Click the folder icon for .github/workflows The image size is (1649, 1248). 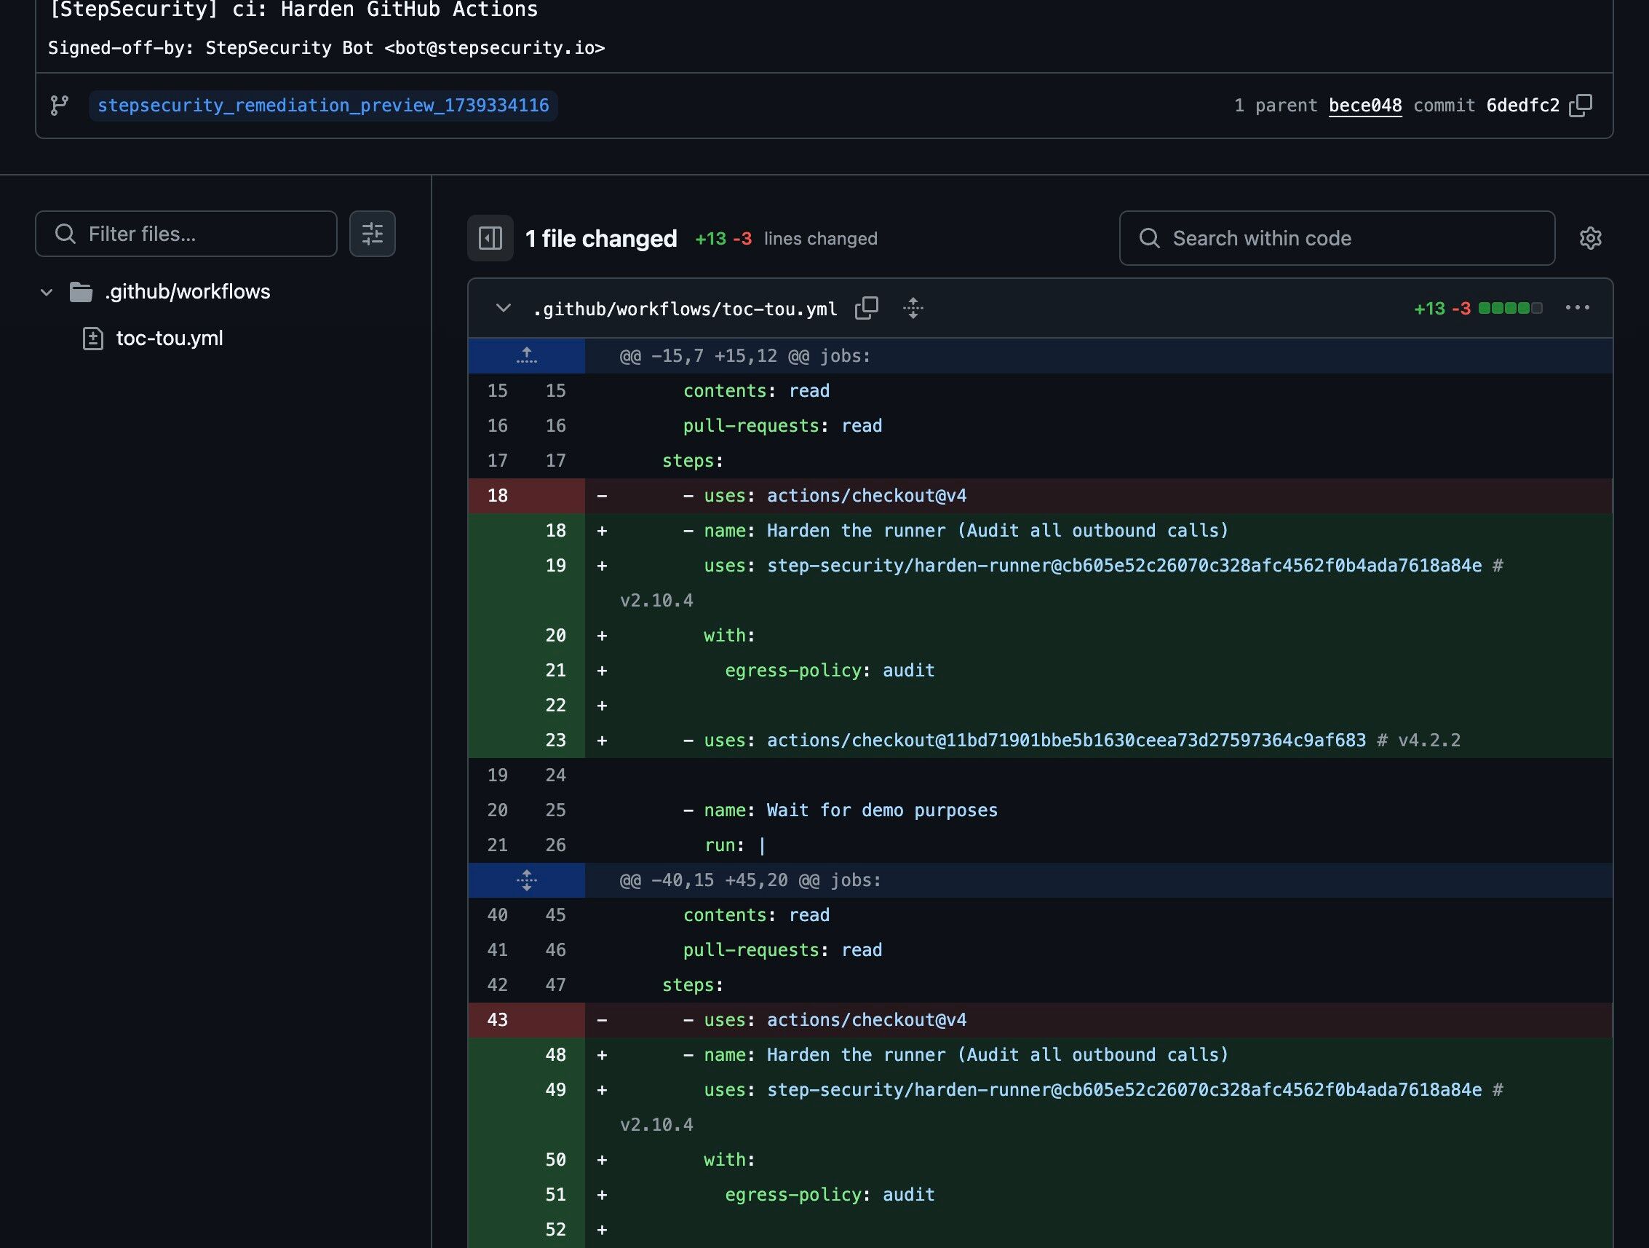point(81,292)
